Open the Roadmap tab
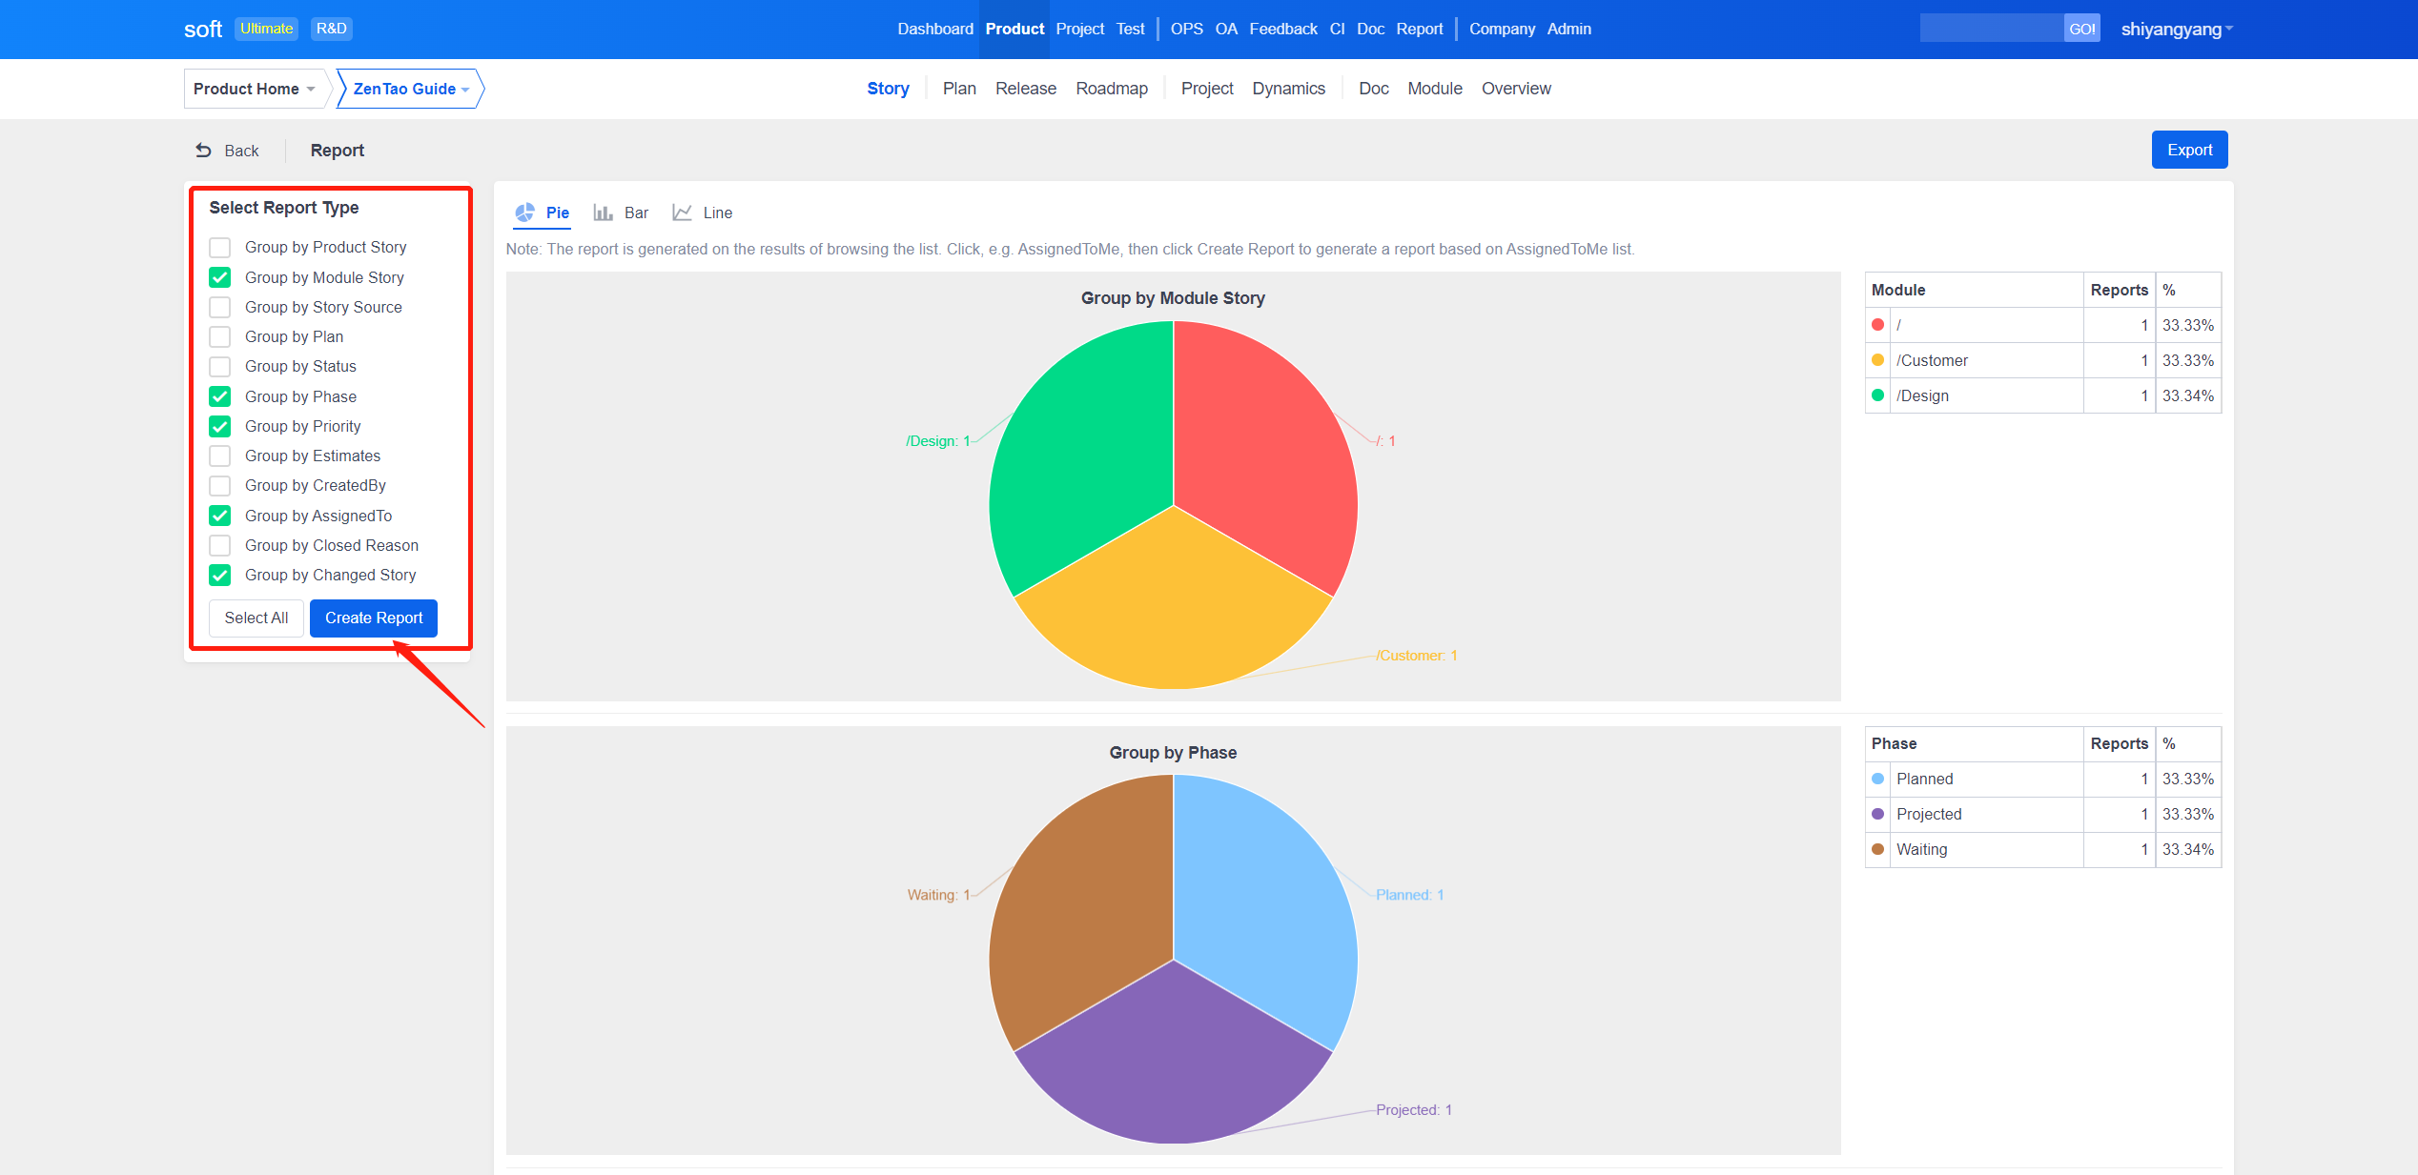The width and height of the screenshot is (2418, 1175). [x=1111, y=89]
